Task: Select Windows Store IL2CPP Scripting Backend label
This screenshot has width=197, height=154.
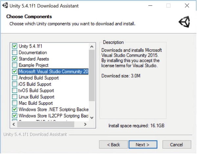Action: [x=54, y=116]
